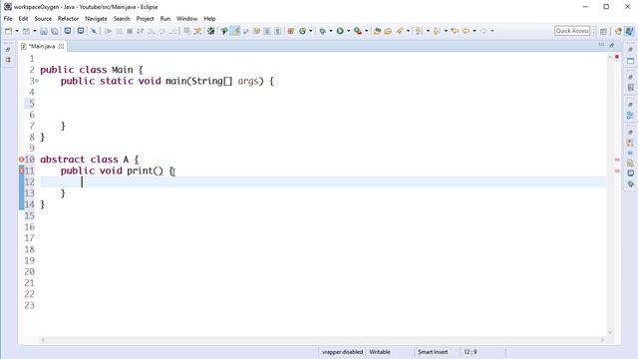Image resolution: width=638 pixels, height=359 pixels.
Task: Click the Forward navigation arrow icon
Action: (483, 31)
